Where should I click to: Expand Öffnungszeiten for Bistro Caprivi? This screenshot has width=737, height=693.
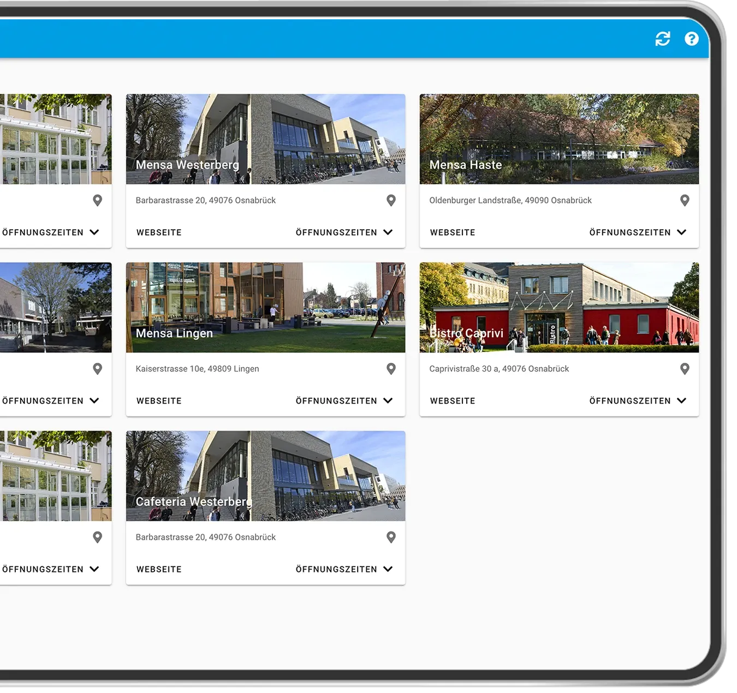(638, 401)
